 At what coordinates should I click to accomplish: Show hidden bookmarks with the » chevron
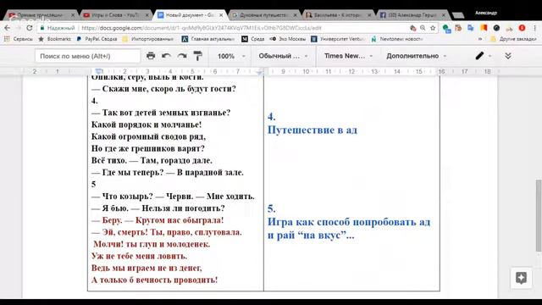(x=480, y=39)
